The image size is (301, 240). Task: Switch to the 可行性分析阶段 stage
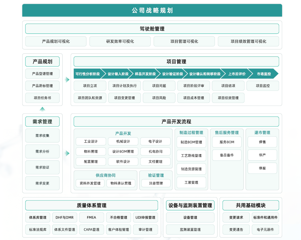tap(87, 74)
